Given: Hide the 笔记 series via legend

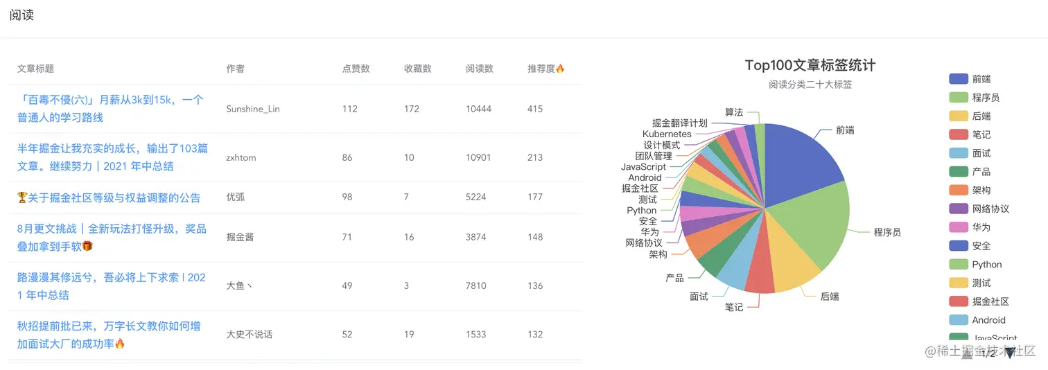Looking at the screenshot, I should pos(970,134).
